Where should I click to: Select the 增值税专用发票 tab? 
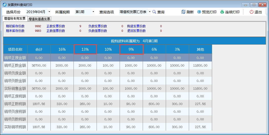point(15,19)
